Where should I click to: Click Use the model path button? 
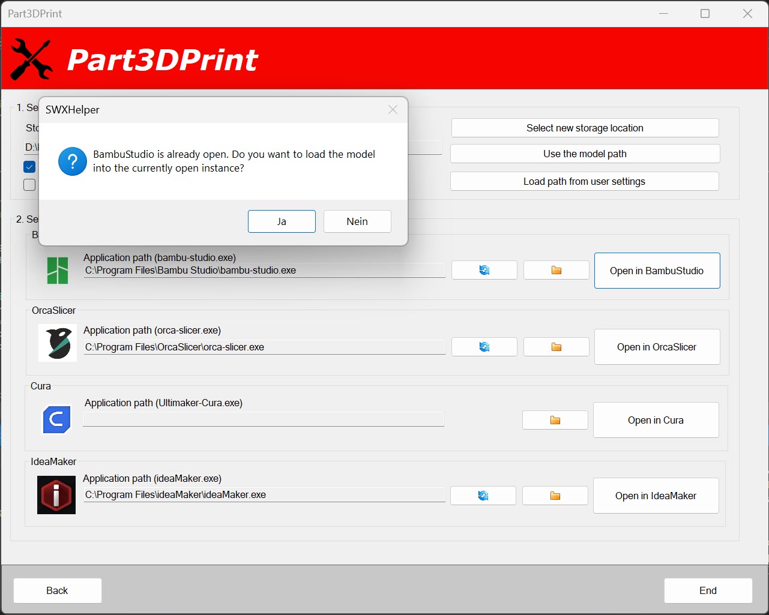pyautogui.click(x=585, y=154)
